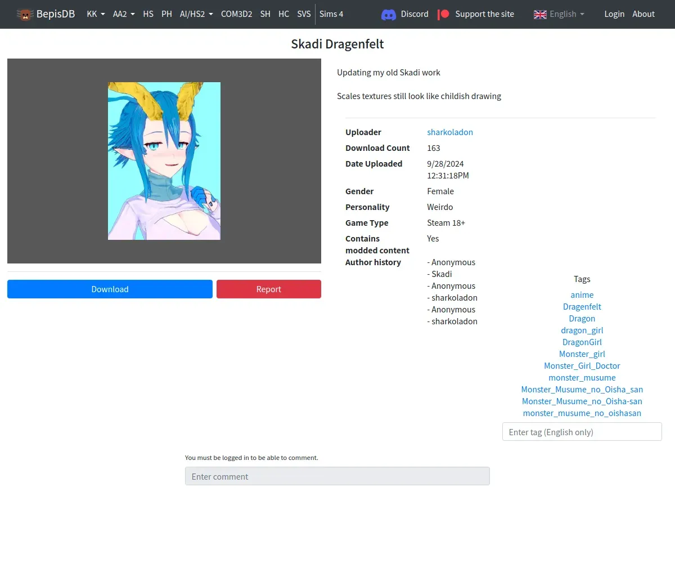The height and width of the screenshot is (563, 675).
Task: Expand the AA2 dropdown menu
Action: coord(124,14)
